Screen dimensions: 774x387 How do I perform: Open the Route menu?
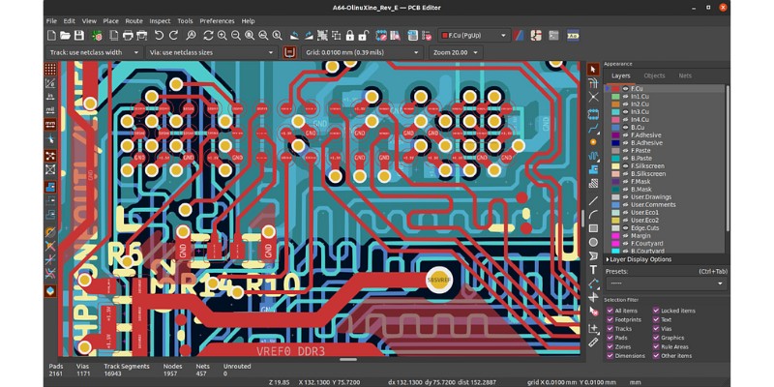134,21
